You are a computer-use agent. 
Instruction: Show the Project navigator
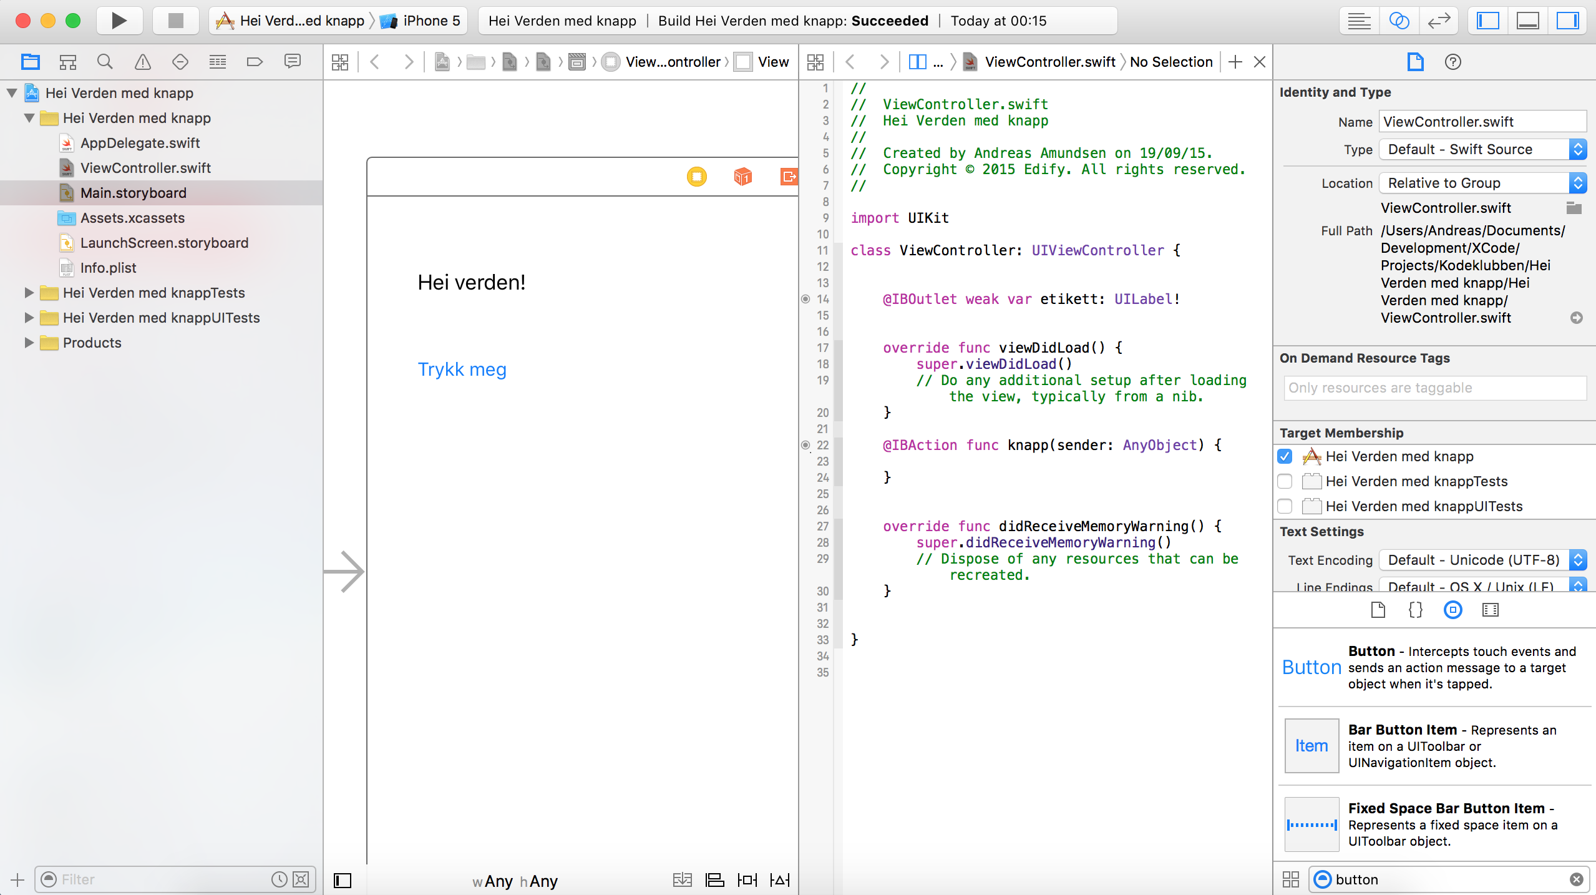point(30,62)
